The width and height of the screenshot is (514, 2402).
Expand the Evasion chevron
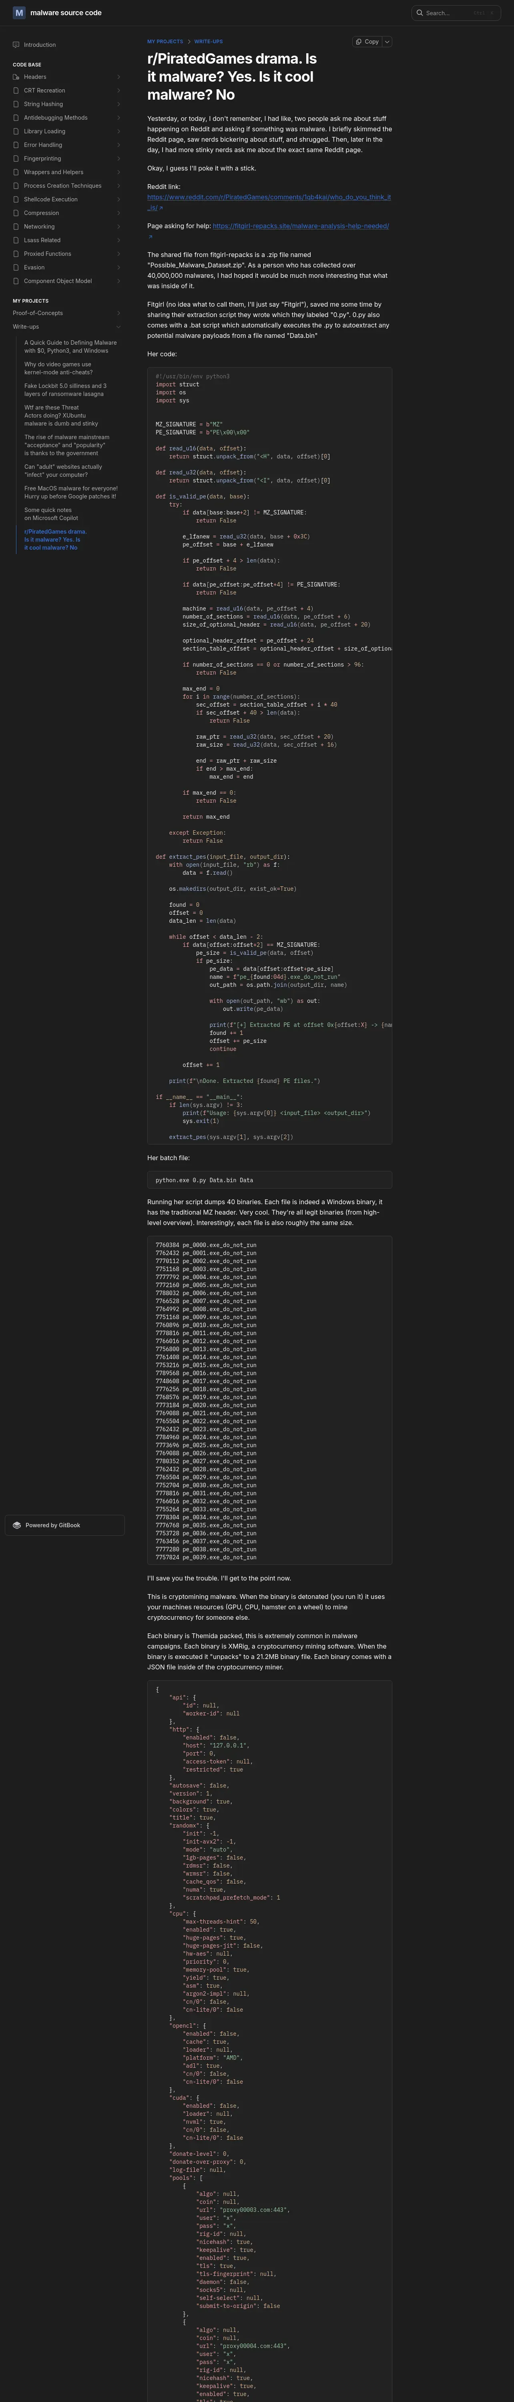pyautogui.click(x=118, y=267)
